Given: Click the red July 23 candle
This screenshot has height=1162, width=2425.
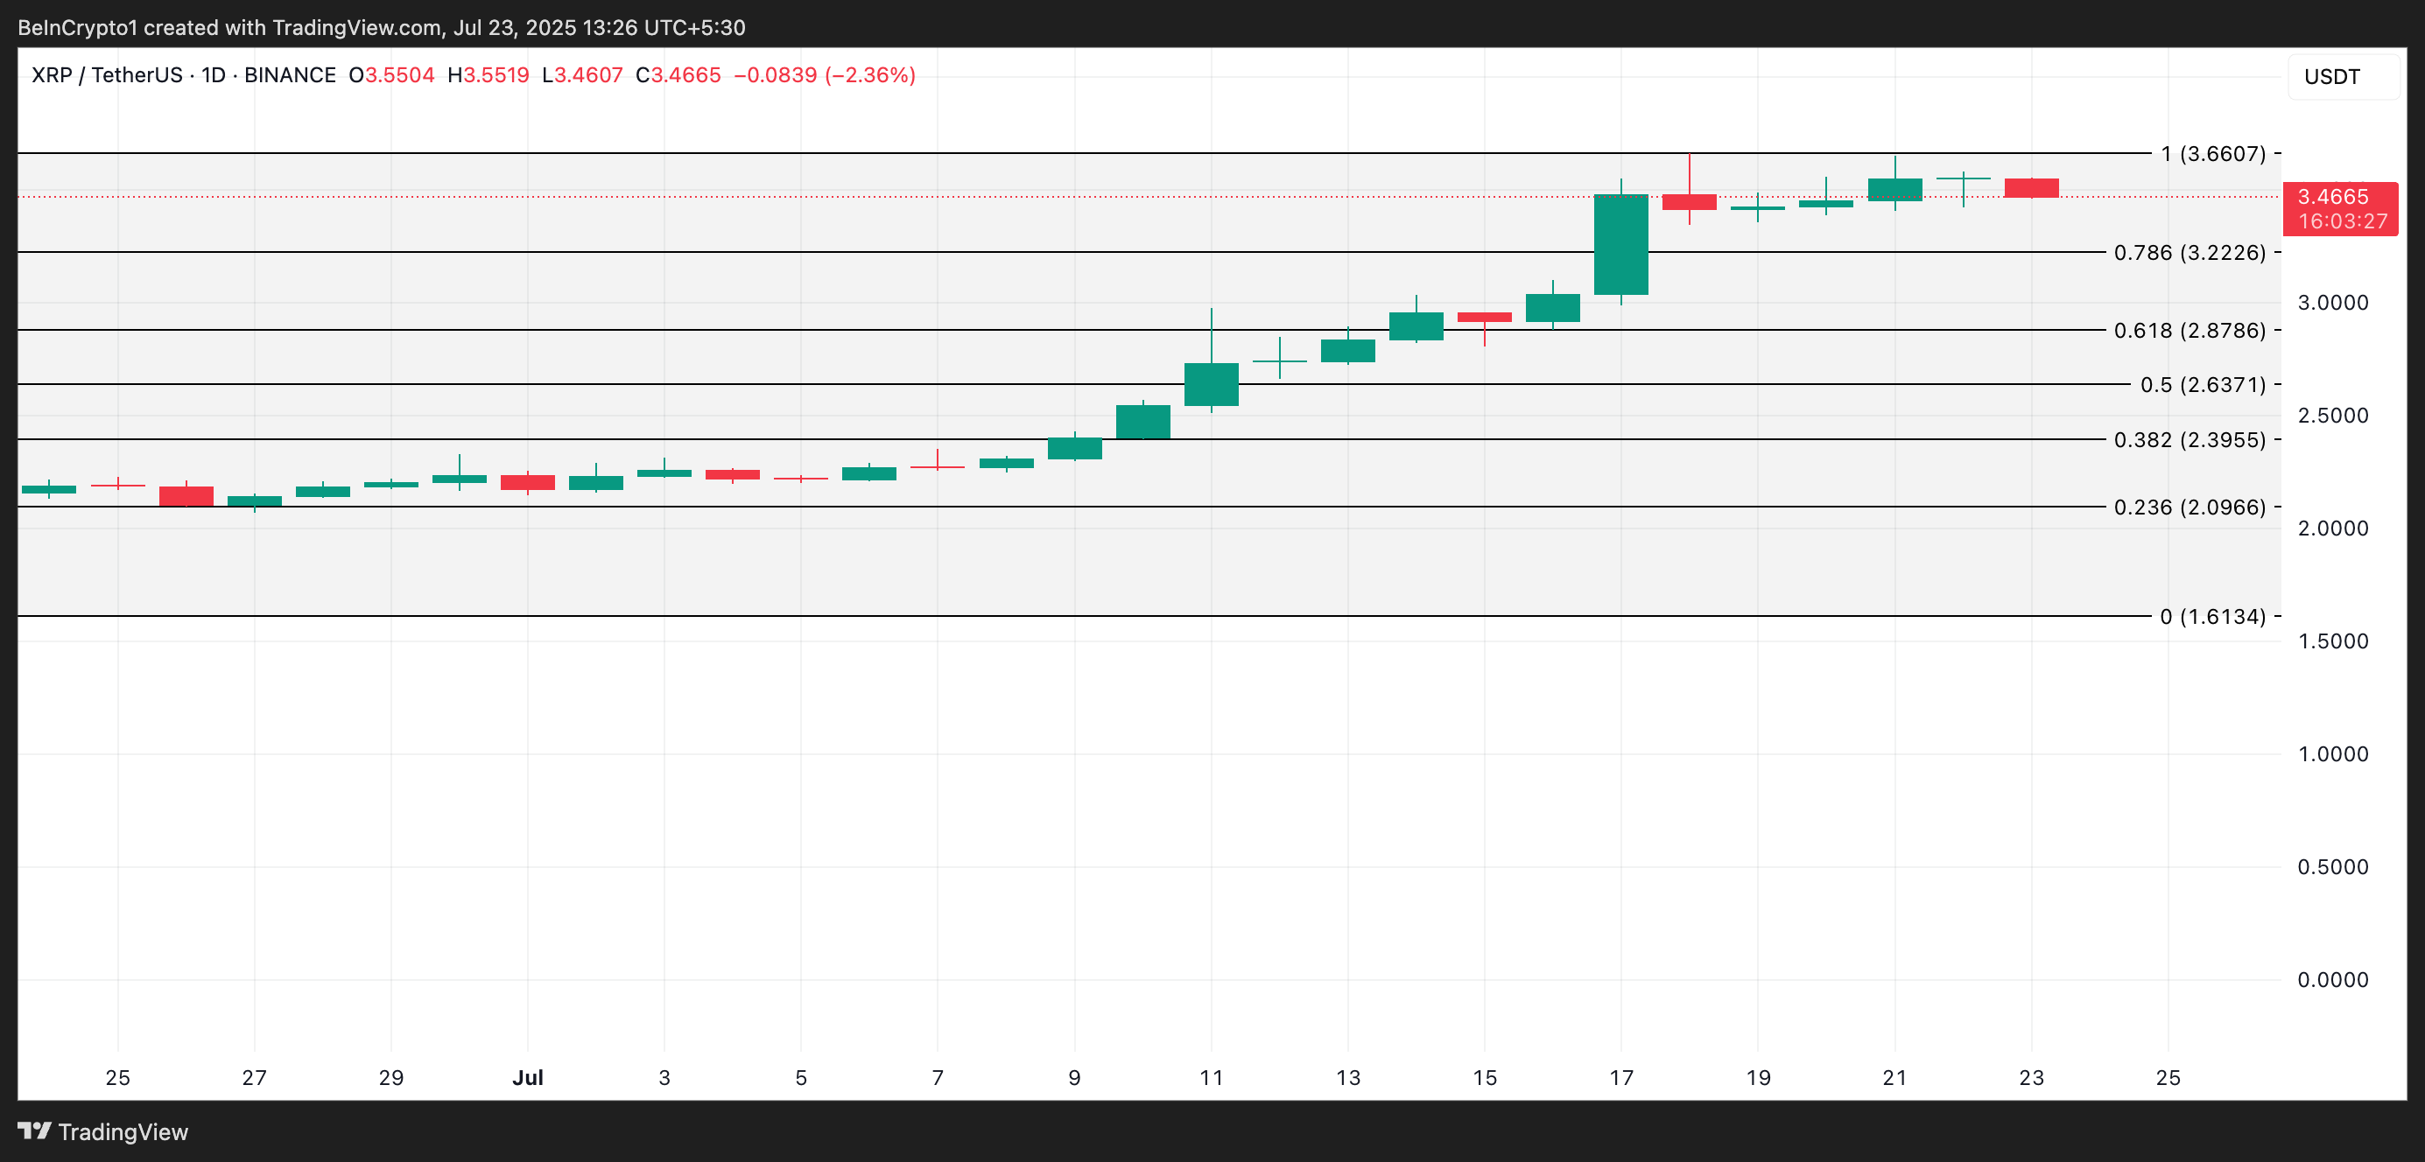Looking at the screenshot, I should [x=2030, y=188].
